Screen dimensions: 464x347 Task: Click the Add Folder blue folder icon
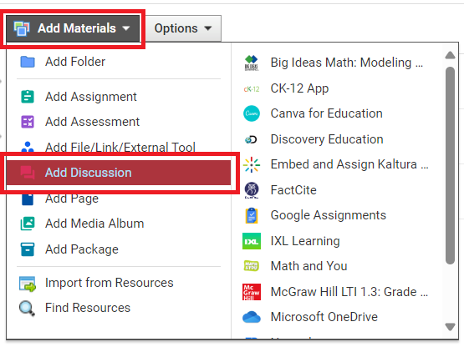point(28,62)
